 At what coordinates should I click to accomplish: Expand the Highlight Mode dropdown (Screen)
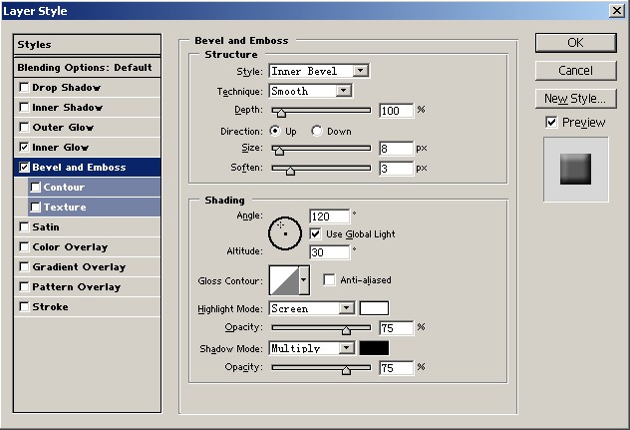point(311,308)
